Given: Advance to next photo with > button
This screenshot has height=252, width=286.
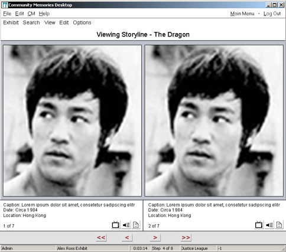Looking at the screenshot, I should click(x=155, y=238).
